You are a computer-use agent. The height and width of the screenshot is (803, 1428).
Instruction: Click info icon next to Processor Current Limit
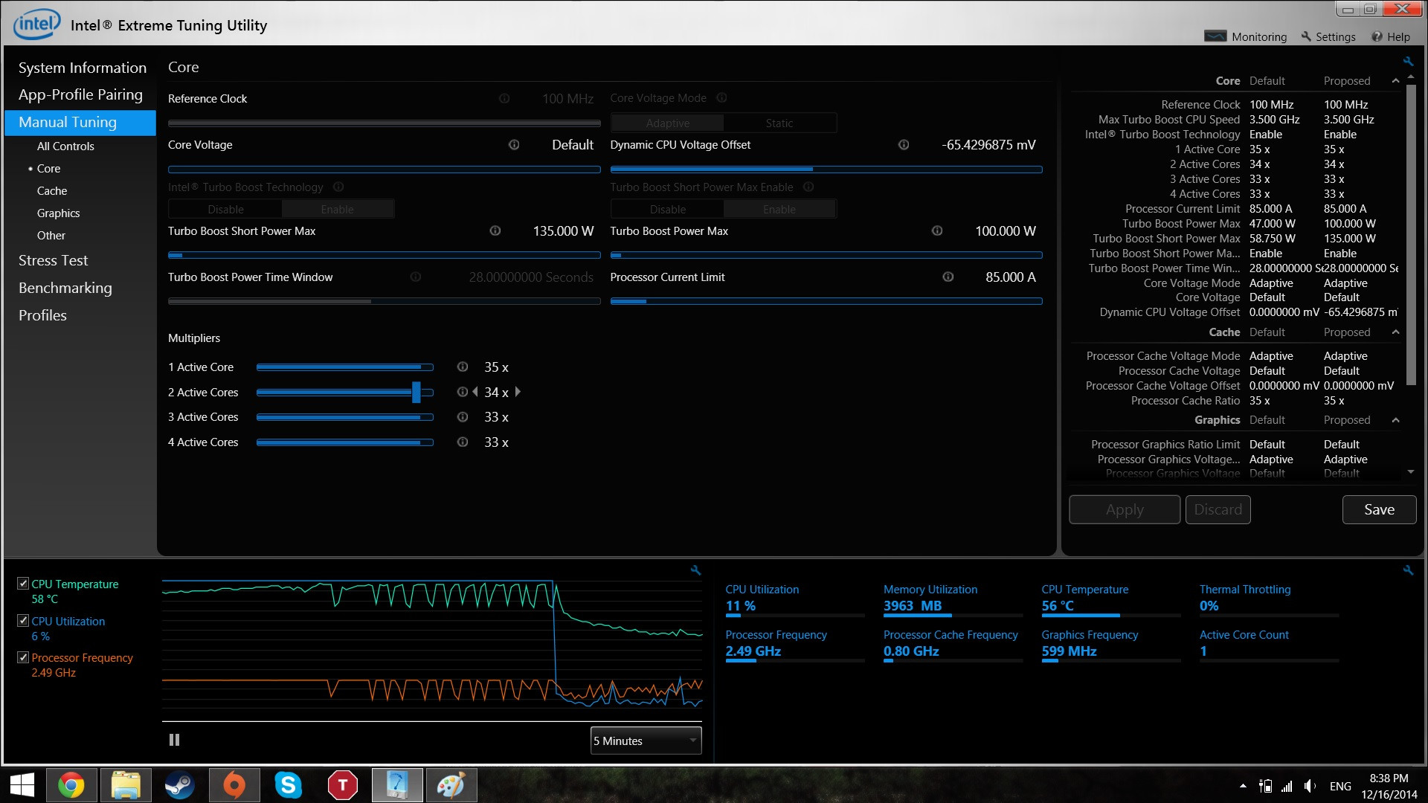pyautogui.click(x=948, y=277)
